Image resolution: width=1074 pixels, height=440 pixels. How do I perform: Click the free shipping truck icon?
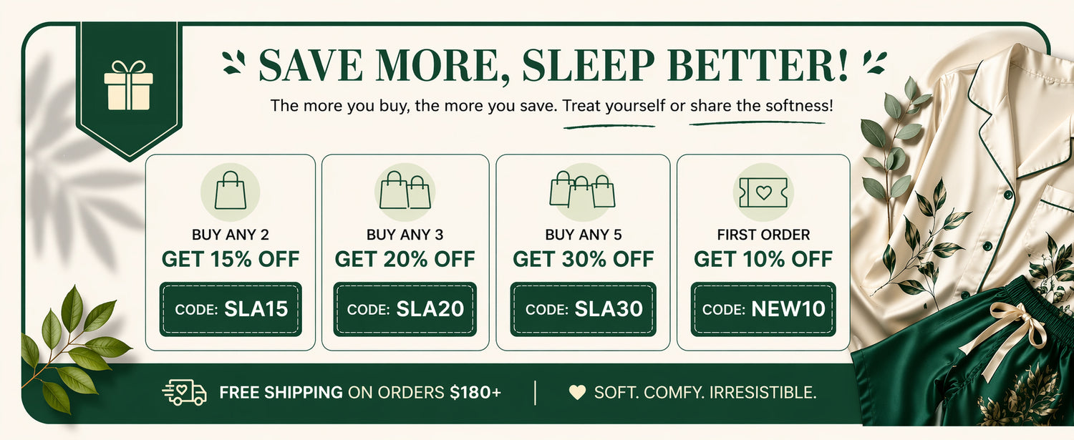tap(185, 392)
